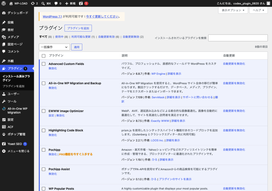Expand the ヘルプ panel
The height and width of the screenshot is (191, 272).
pos(258,10)
